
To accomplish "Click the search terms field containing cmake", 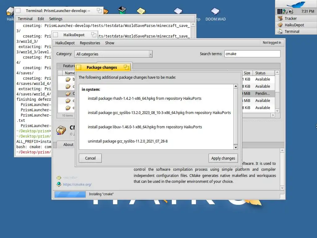I will (252, 54).
